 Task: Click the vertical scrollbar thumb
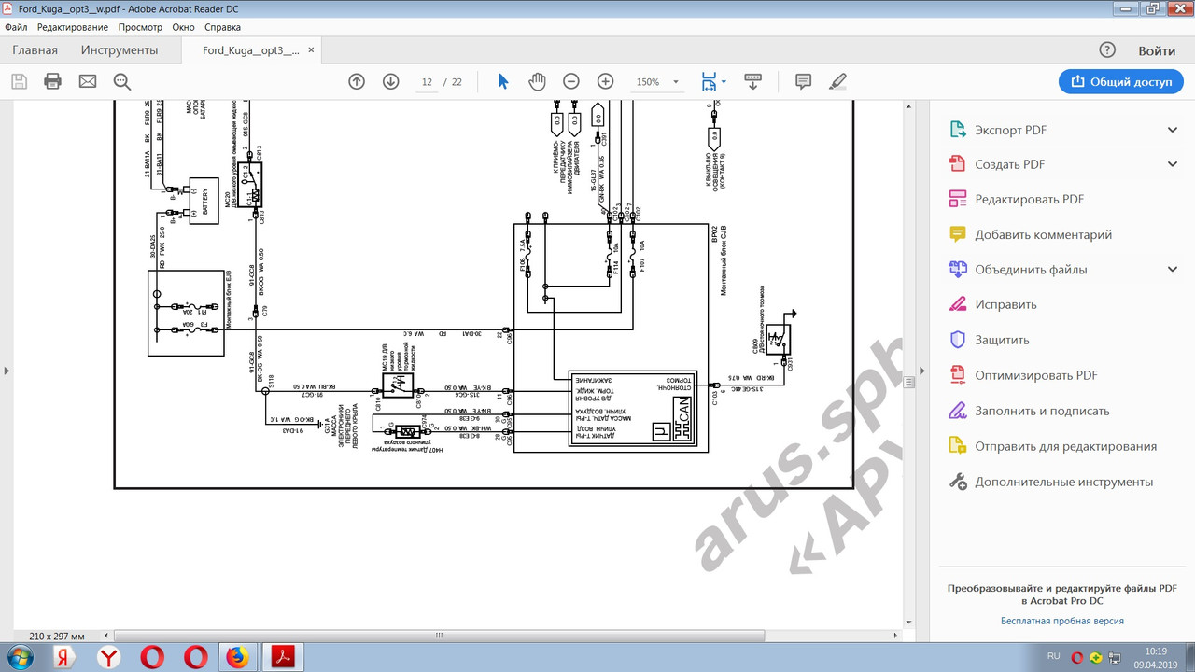pos(909,381)
